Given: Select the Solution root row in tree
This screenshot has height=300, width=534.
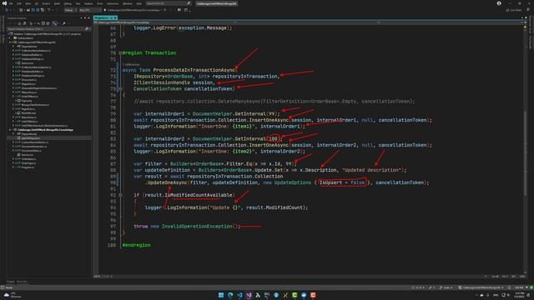Looking at the screenshot, I should [48, 34].
